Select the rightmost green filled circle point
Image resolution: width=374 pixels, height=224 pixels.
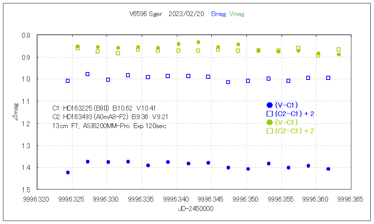point(339,55)
